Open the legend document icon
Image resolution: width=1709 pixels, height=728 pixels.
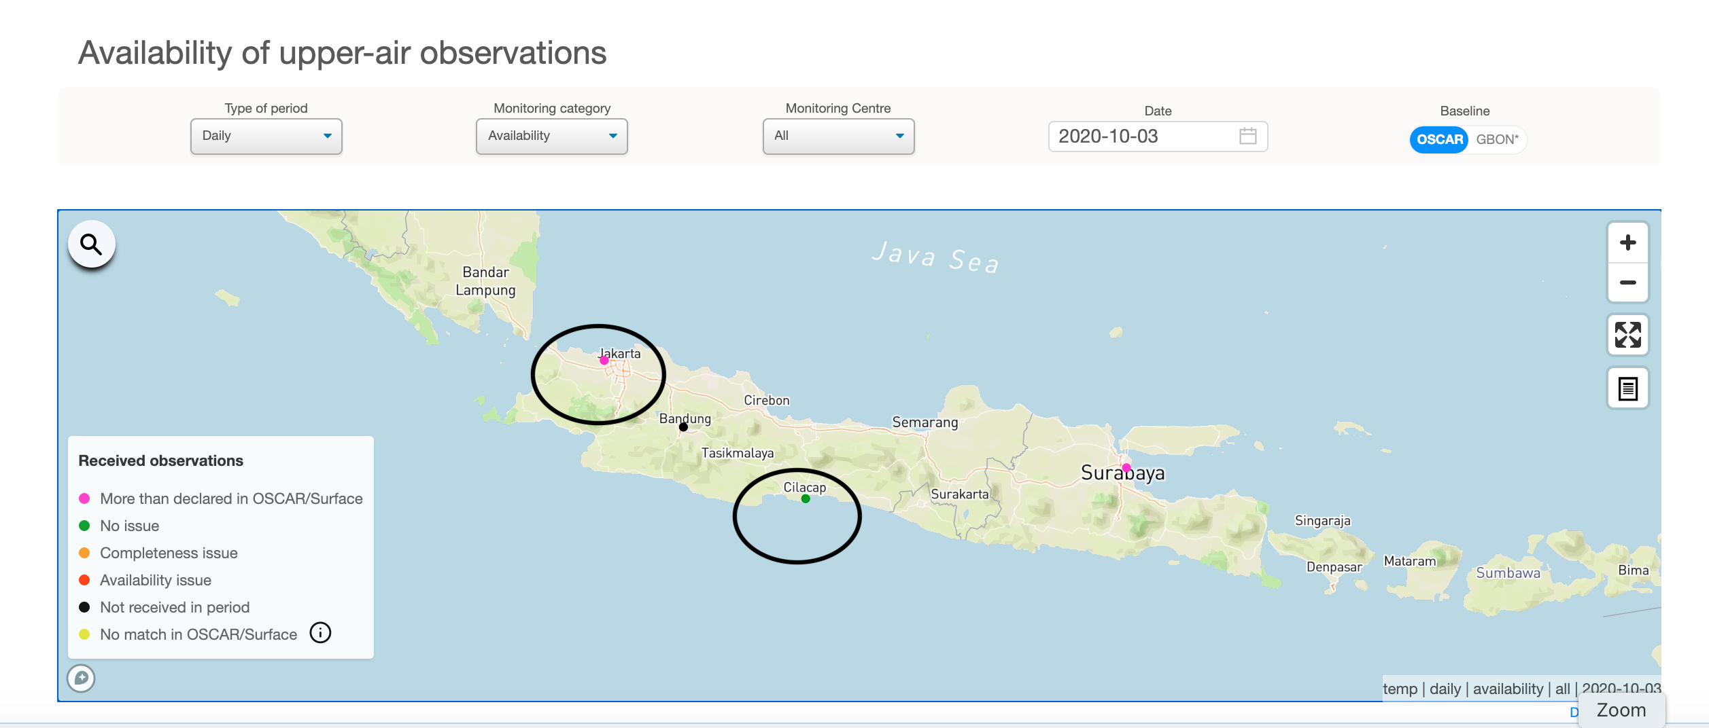point(1627,388)
